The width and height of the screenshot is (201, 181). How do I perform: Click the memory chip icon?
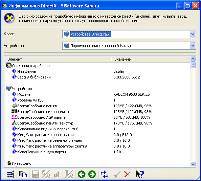(14, 106)
